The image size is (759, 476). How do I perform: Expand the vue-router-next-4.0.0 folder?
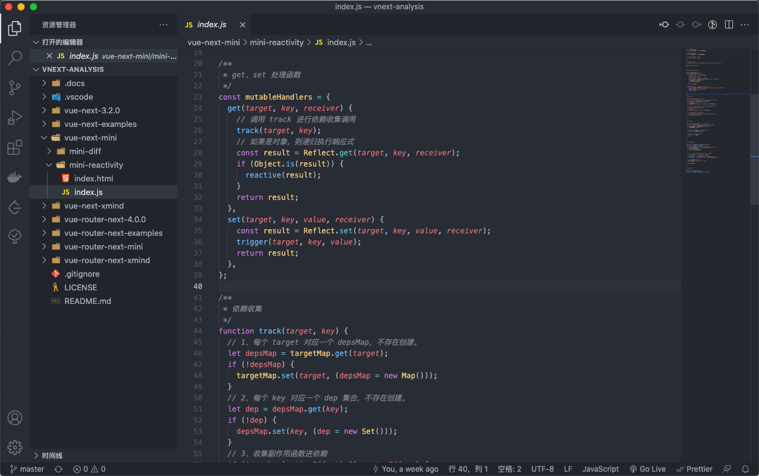pos(105,219)
